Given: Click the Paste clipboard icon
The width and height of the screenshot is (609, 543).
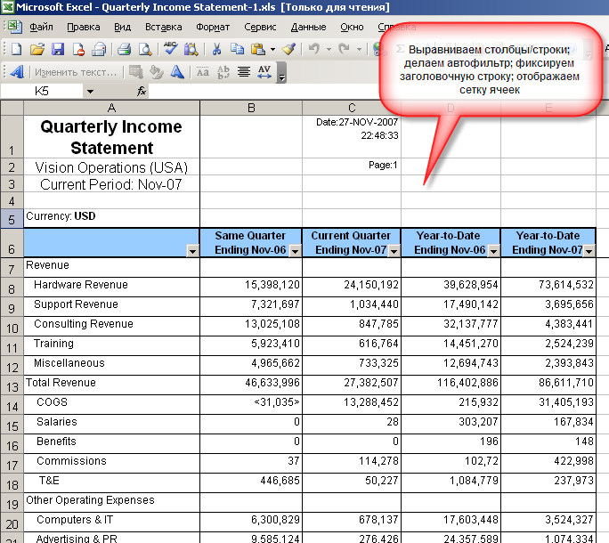Looking at the screenshot, I should pos(258,49).
